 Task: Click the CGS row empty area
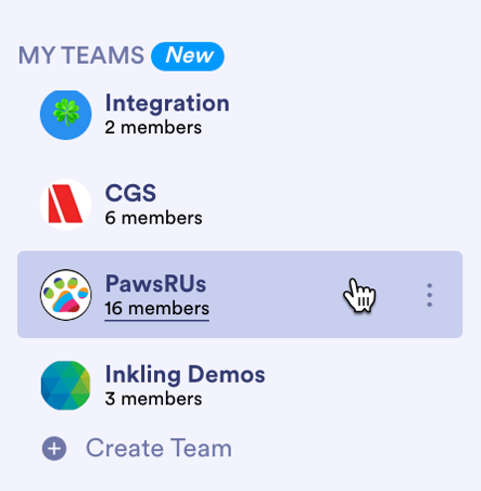coord(331,205)
